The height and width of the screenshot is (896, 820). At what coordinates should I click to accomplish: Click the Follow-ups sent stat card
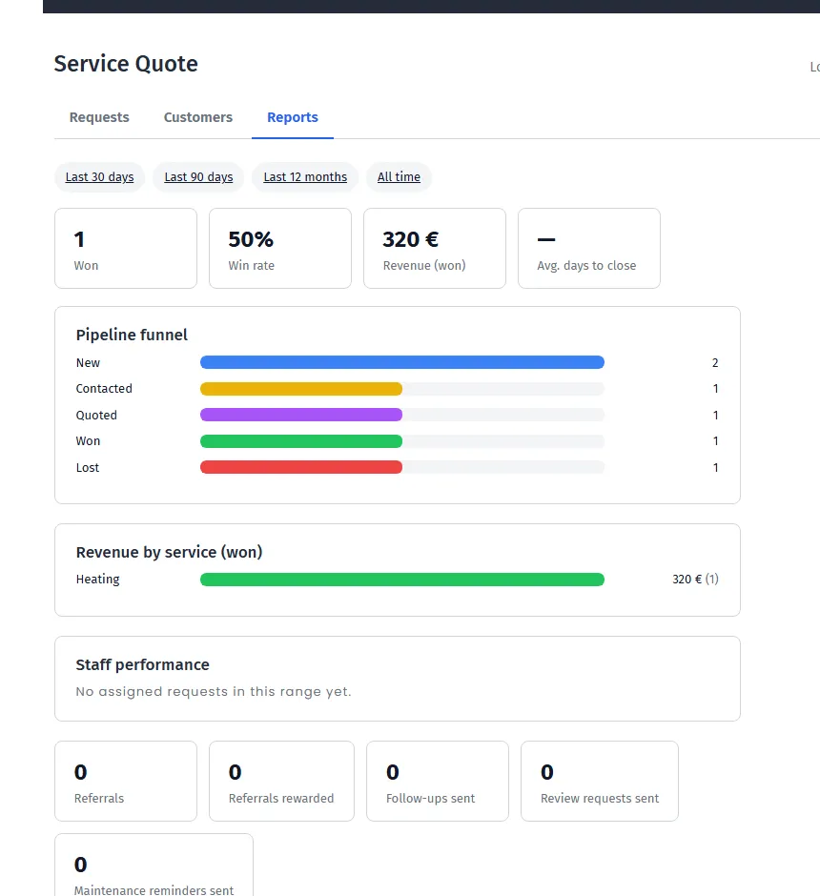[x=438, y=782]
